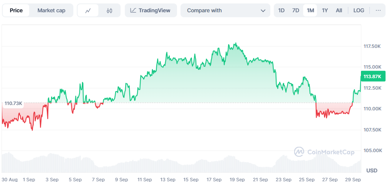Click the 19 Sep date marker

(x=237, y=179)
